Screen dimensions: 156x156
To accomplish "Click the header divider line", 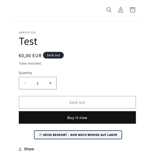I will [x=78, y=21].
